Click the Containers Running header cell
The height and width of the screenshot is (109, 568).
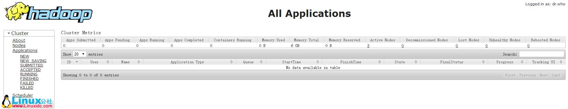[233, 40]
